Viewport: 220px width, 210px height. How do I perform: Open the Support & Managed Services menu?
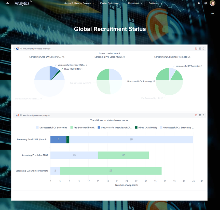pyautogui.click(x=79, y=3)
